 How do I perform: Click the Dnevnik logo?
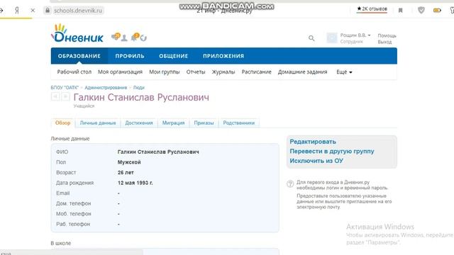tap(77, 33)
